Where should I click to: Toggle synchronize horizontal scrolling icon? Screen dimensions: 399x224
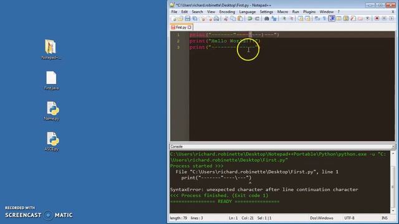307,19
